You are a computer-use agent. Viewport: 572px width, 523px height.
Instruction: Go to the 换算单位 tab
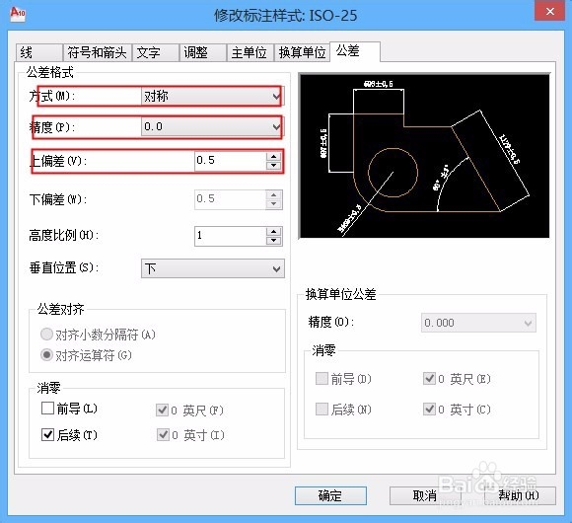(x=302, y=52)
